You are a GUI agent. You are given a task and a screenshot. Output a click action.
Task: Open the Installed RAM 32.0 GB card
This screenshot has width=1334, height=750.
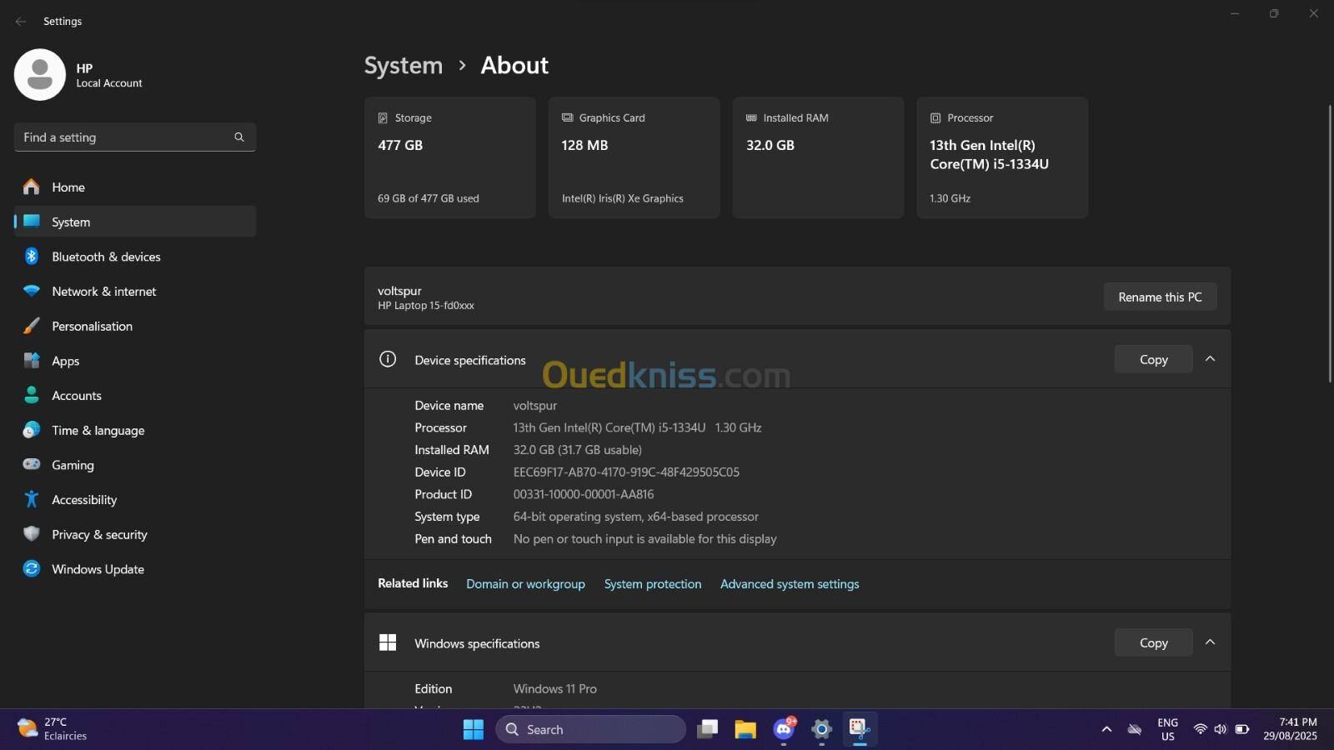pyautogui.click(x=818, y=157)
